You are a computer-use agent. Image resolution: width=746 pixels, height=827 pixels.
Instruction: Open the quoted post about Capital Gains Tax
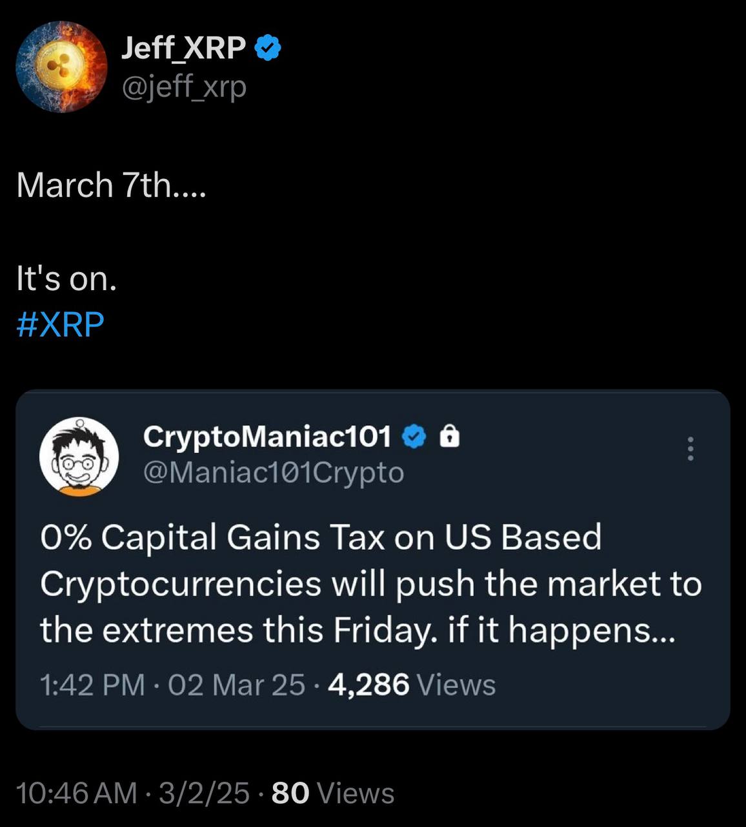(x=370, y=583)
